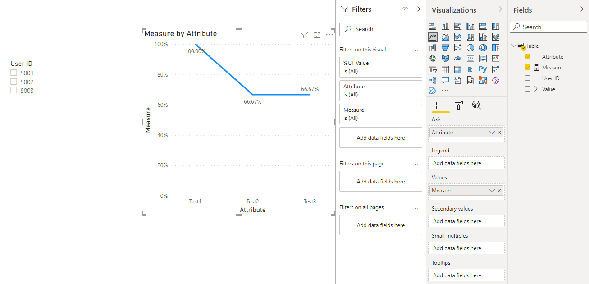
Task: Insert a Python visual
Action: tap(483, 69)
